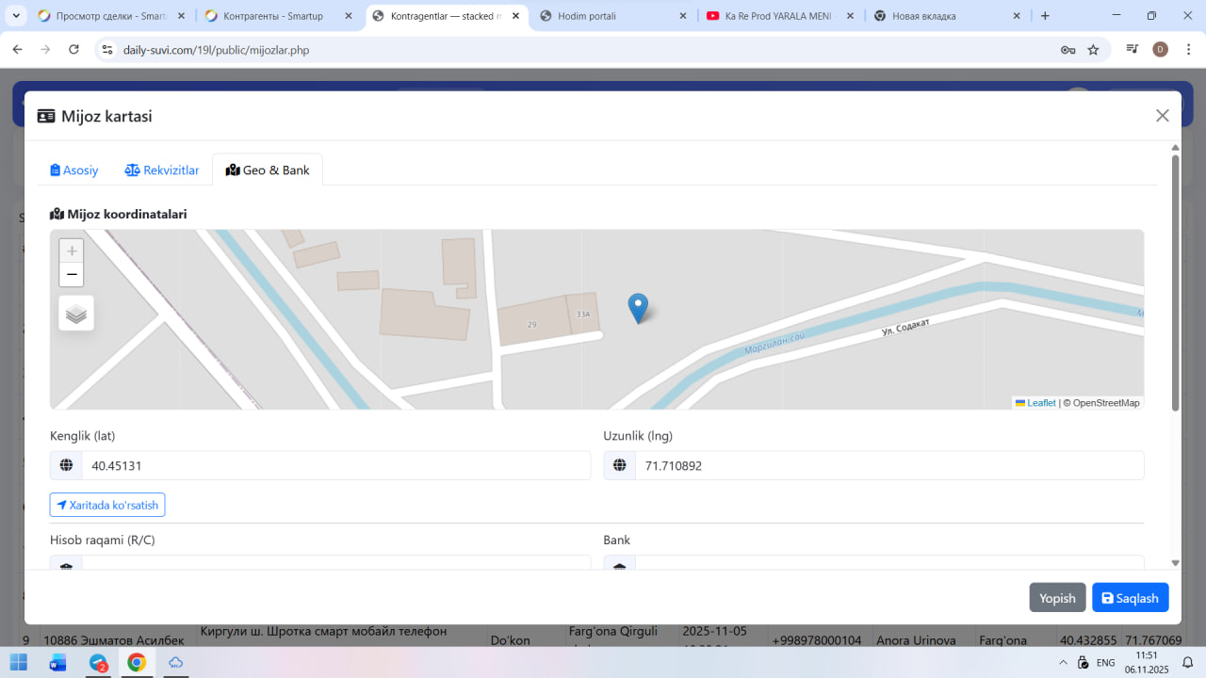Switch to the Hodim portali tab
The height and width of the screenshot is (678, 1206).
click(x=612, y=16)
